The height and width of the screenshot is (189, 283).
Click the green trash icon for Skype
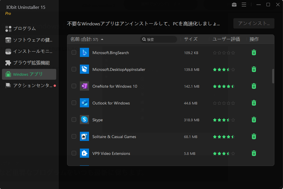point(254,120)
